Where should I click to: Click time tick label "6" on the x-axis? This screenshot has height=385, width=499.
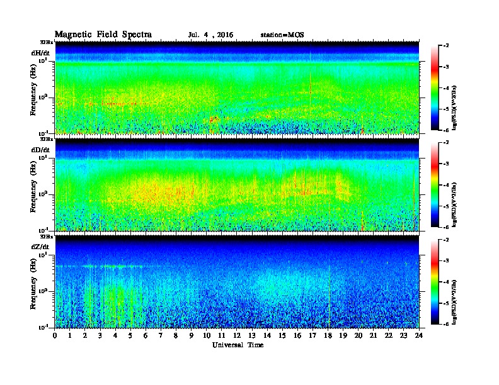[146, 336]
